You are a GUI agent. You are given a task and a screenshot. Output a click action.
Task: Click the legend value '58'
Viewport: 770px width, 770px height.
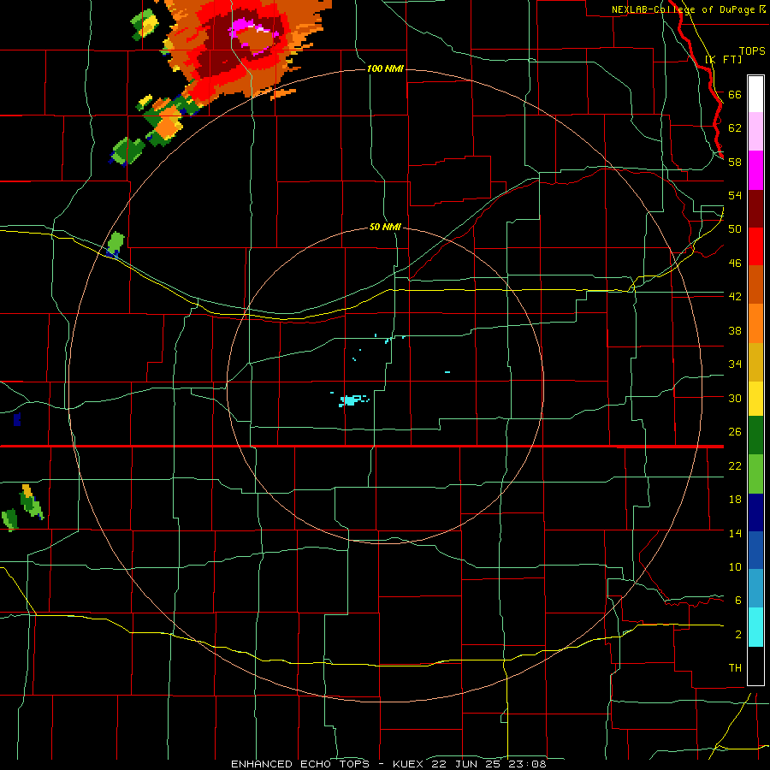click(x=735, y=162)
